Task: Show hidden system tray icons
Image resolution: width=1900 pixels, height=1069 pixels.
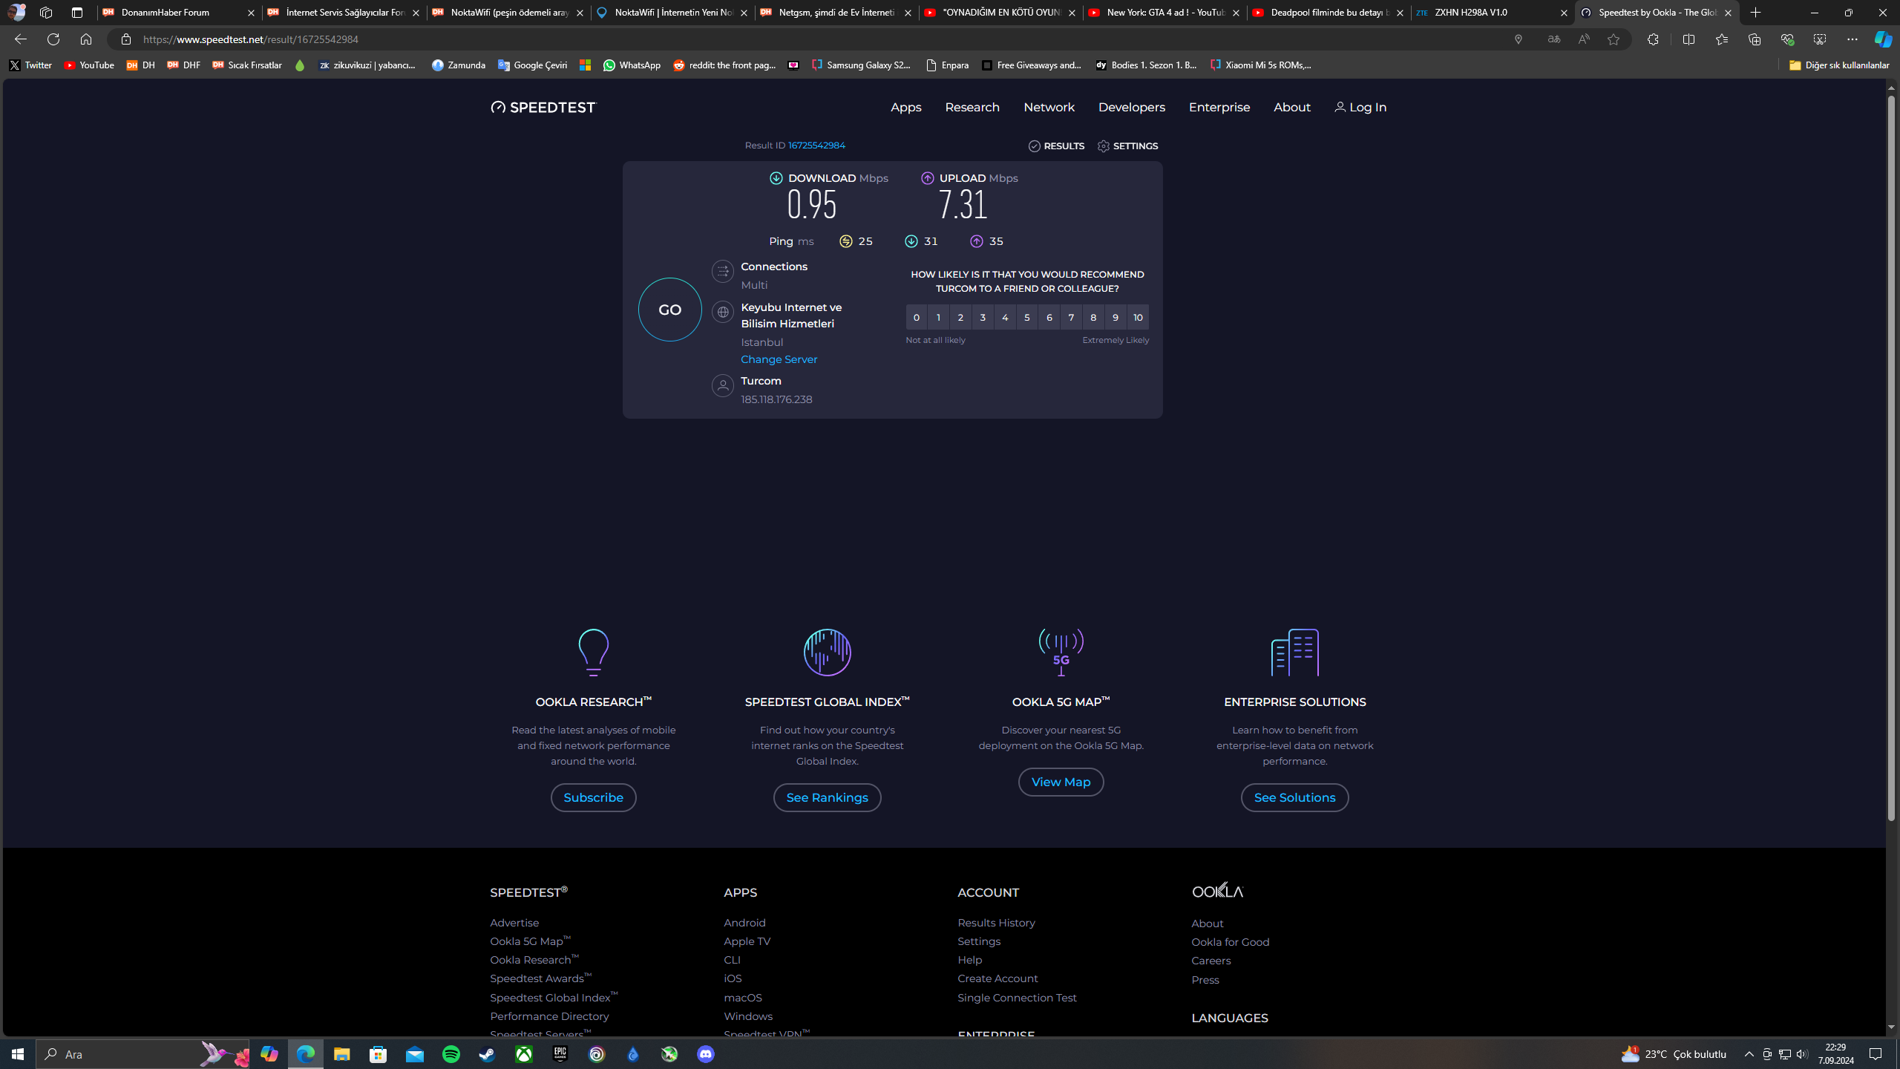Action: click(x=1749, y=1054)
